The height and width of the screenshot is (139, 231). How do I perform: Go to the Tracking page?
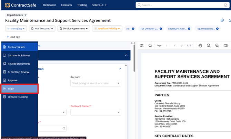[x=82, y=5]
